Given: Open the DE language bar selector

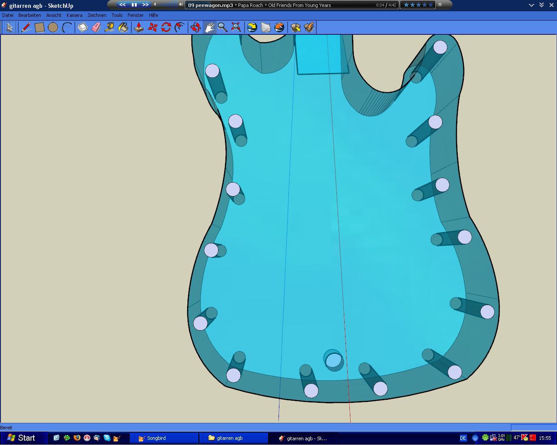Looking at the screenshot, I should tap(463, 438).
